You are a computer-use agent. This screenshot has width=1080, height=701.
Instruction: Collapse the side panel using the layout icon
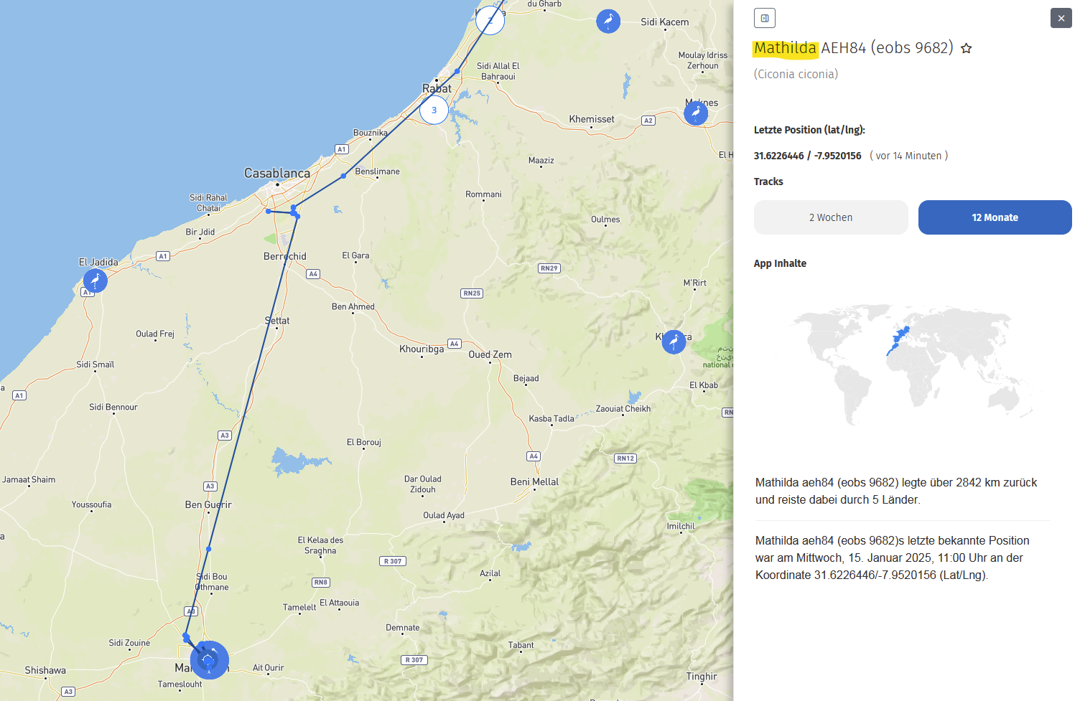coord(765,18)
